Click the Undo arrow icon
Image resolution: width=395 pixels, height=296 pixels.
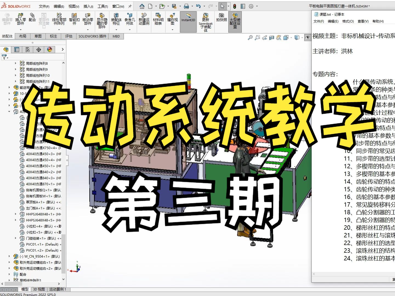pos(198,6)
